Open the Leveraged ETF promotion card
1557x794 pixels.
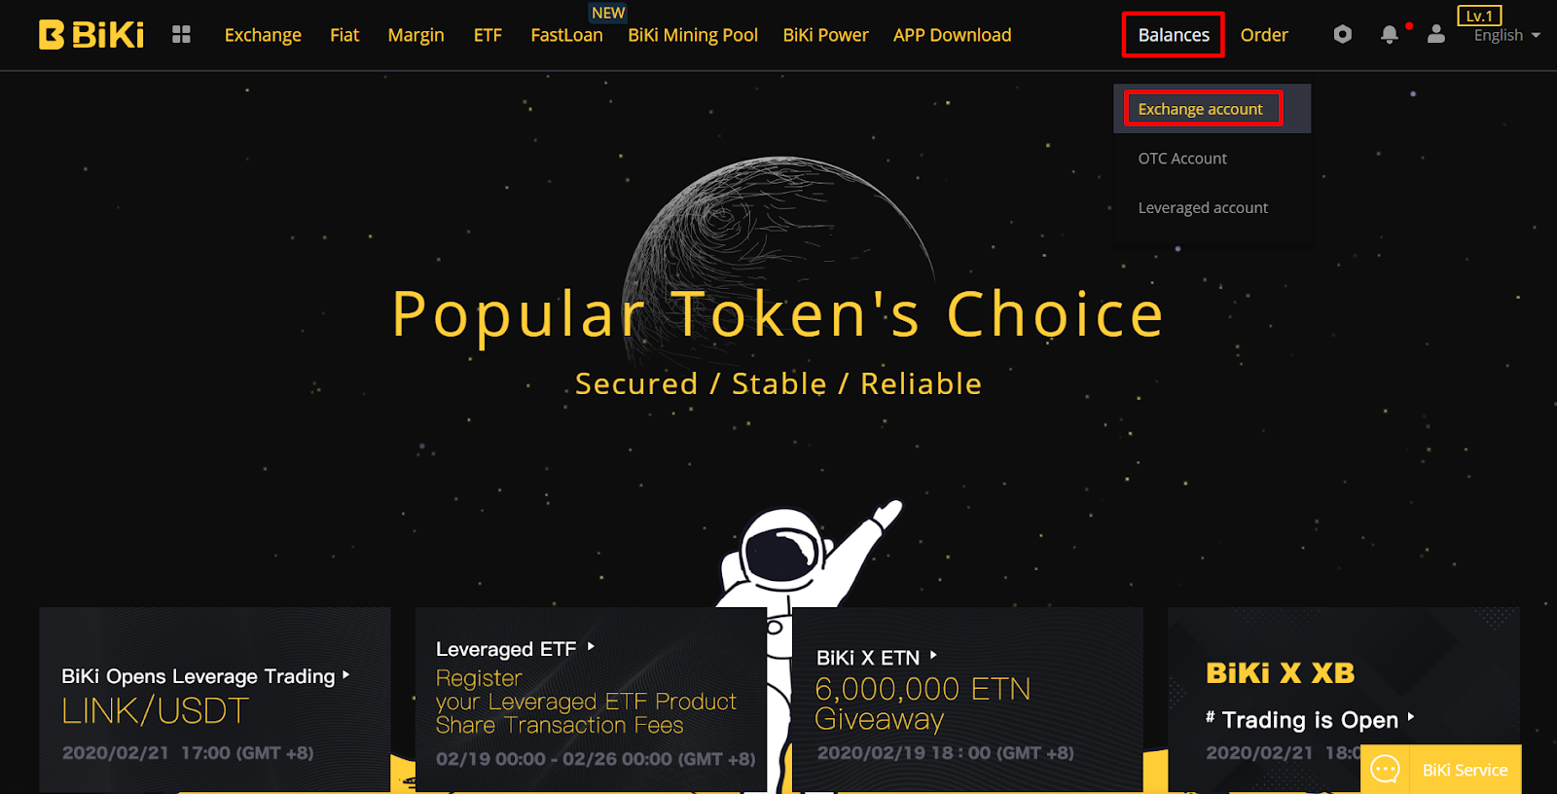pyautogui.click(x=591, y=699)
